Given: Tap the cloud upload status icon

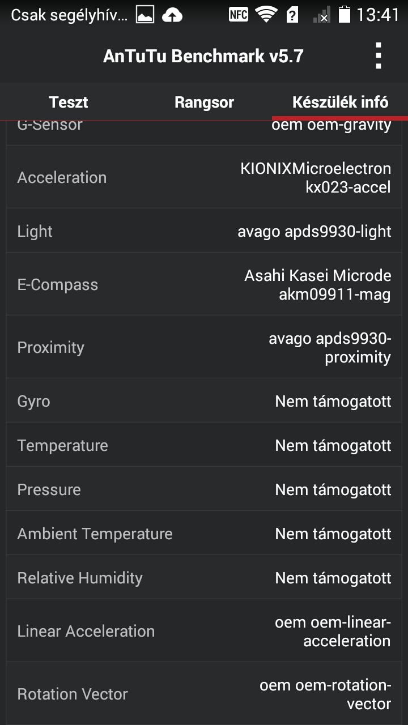Looking at the screenshot, I should (x=172, y=15).
